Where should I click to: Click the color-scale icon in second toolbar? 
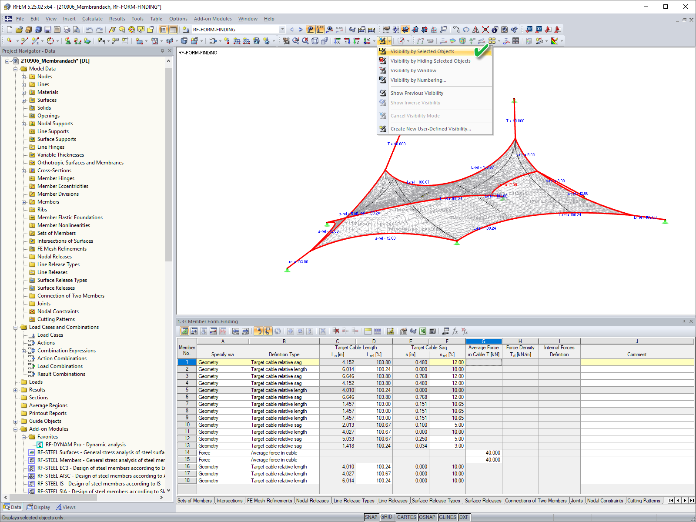coord(555,41)
